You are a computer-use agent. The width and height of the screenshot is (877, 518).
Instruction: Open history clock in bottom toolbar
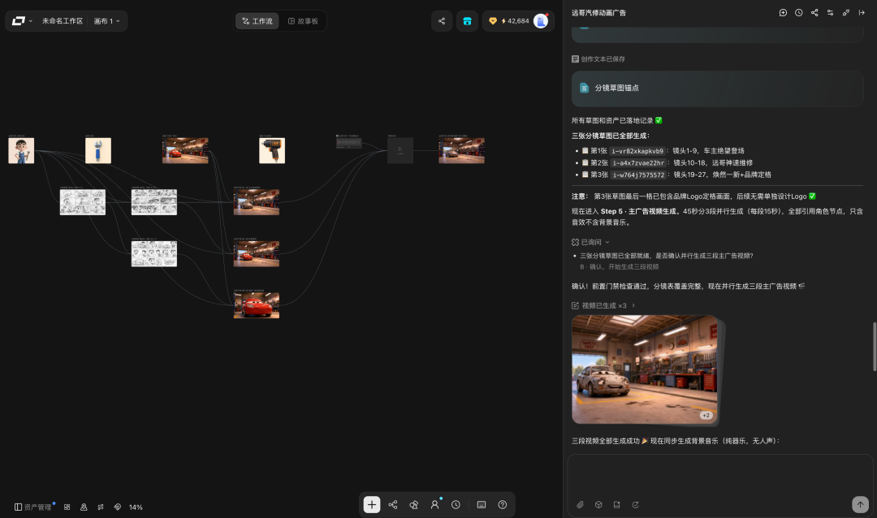(x=456, y=504)
